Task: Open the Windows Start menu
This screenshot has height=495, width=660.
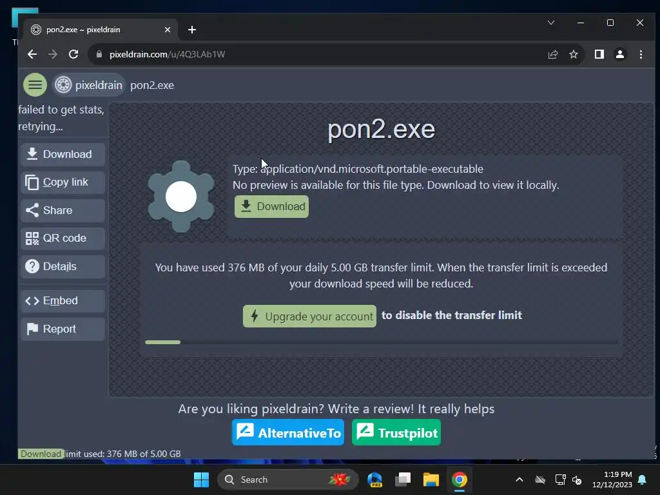Action: (x=201, y=480)
